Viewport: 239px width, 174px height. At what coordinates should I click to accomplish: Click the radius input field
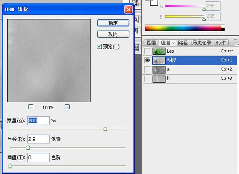pyautogui.click(x=38, y=139)
